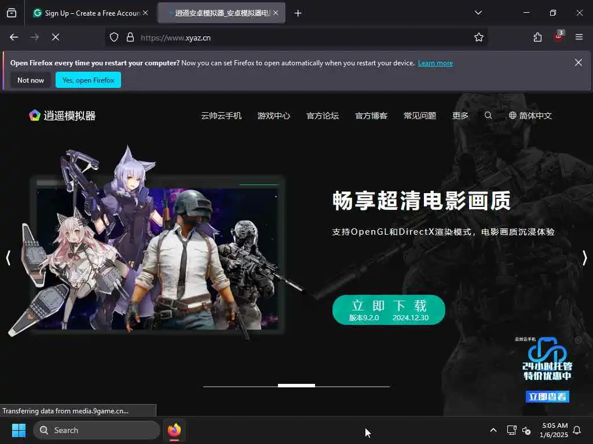Select the active carousel indicator bar
The width and height of the screenshot is (593, 444).
tap(296, 386)
